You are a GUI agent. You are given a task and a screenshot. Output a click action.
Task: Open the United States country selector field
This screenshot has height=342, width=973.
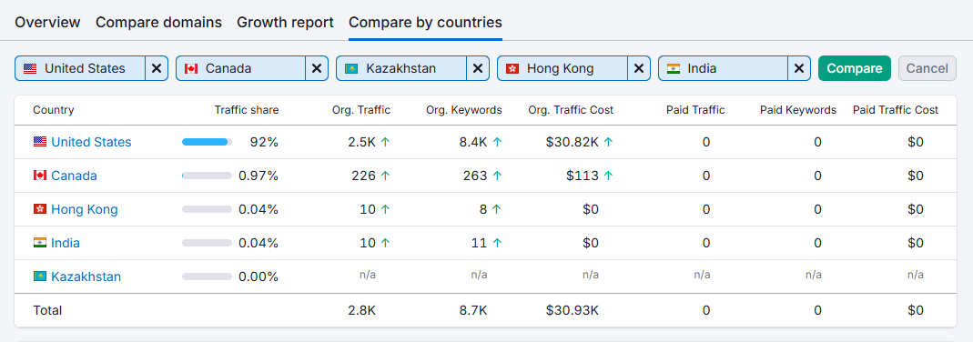[80, 68]
